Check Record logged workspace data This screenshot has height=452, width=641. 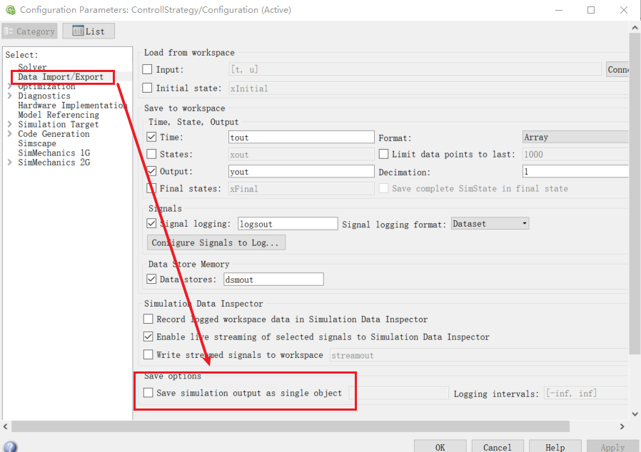click(148, 319)
